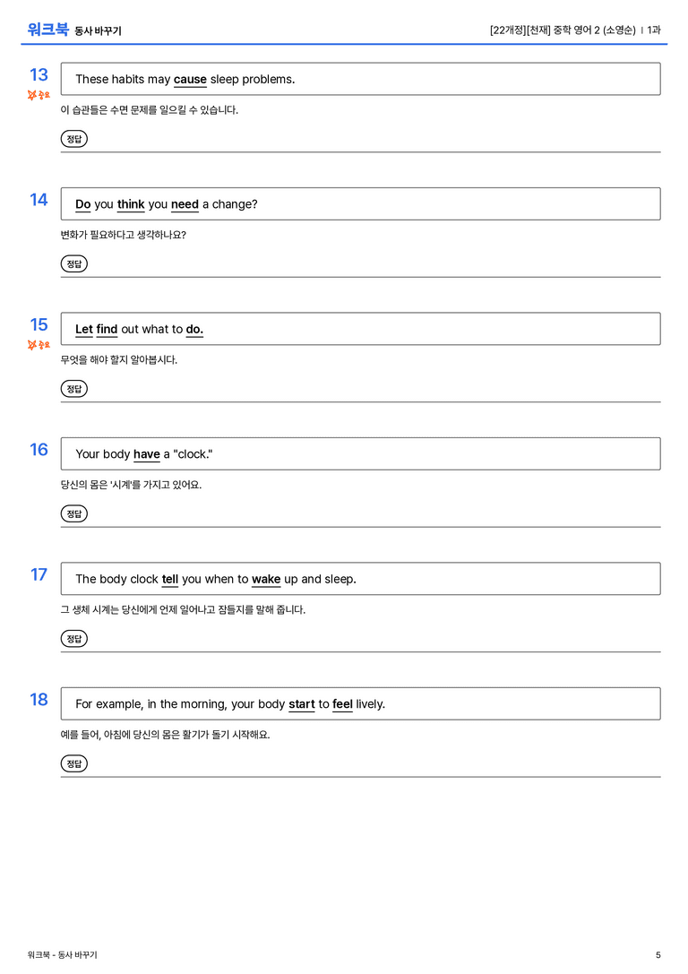
Task: Click the underlined word 'need' in sentence 14
Action: point(185,204)
